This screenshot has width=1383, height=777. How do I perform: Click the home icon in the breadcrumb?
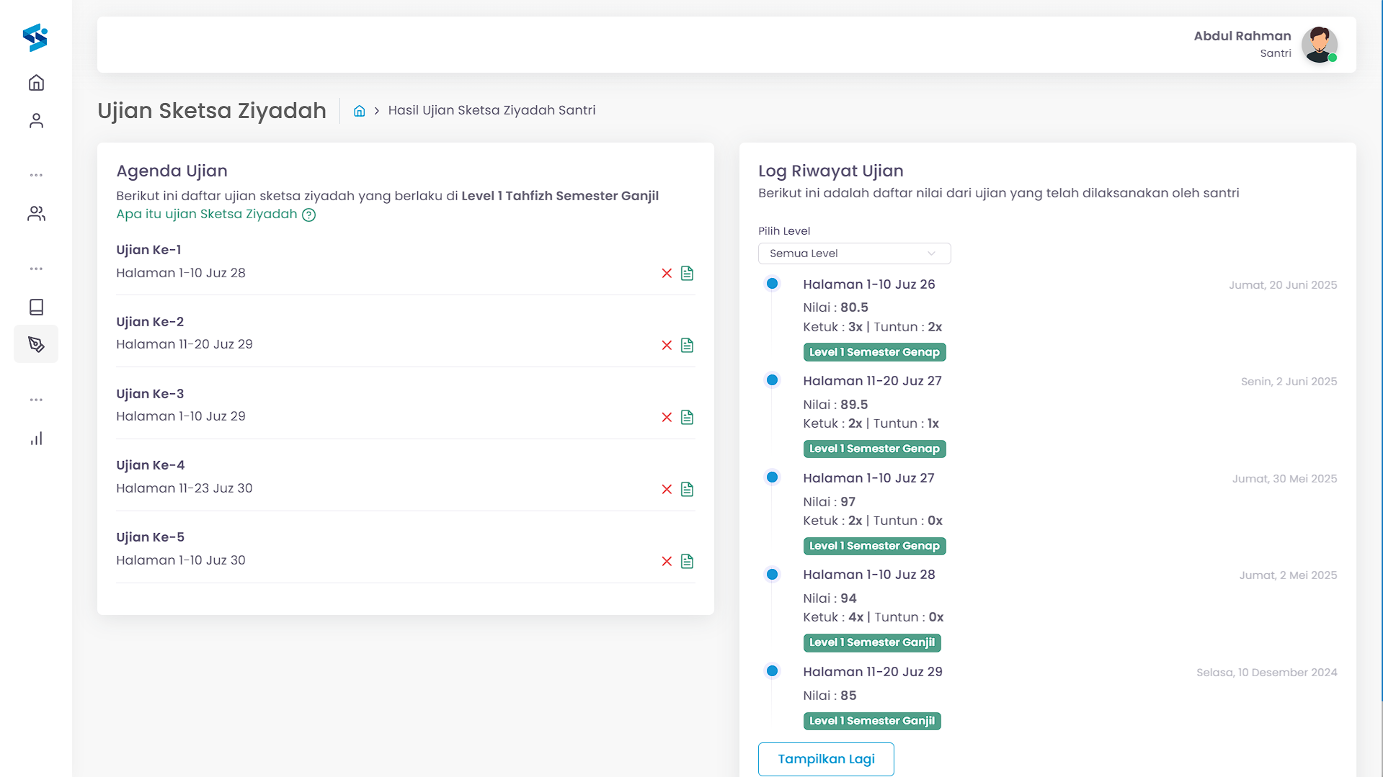pyautogui.click(x=359, y=110)
